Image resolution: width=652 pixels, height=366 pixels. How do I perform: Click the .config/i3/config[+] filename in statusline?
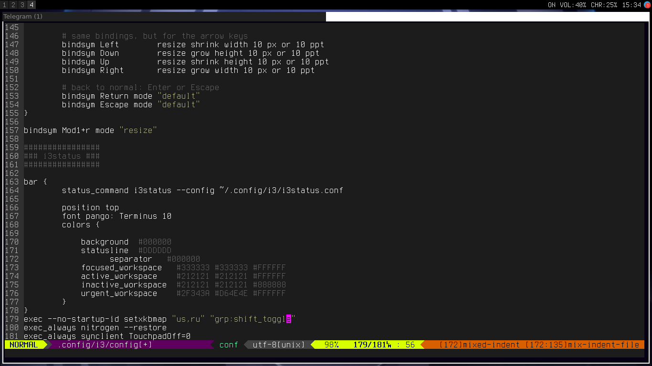105,345
